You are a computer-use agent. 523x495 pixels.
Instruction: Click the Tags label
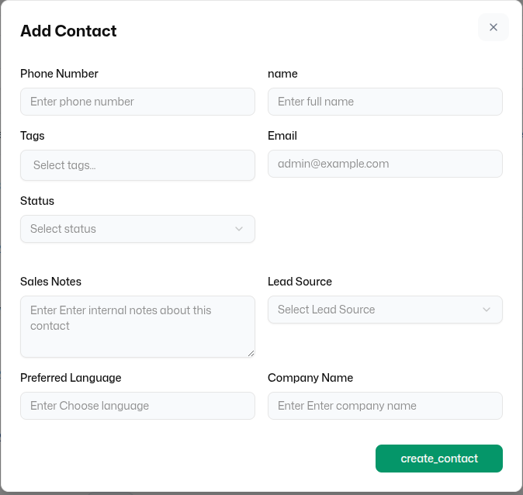(33, 136)
